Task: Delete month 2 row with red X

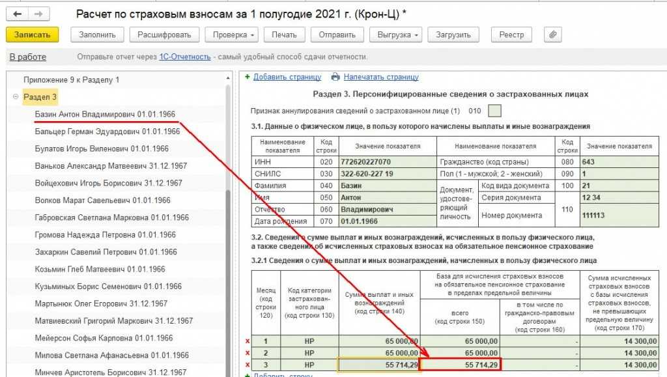Action: pyautogui.click(x=247, y=353)
